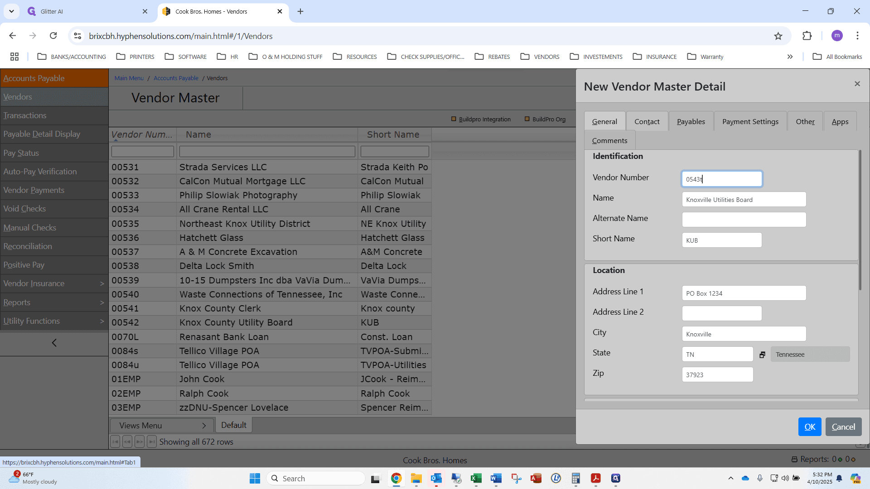The image size is (870, 489).
Task: Open Chrome's three-dot menu
Action: [857, 36]
